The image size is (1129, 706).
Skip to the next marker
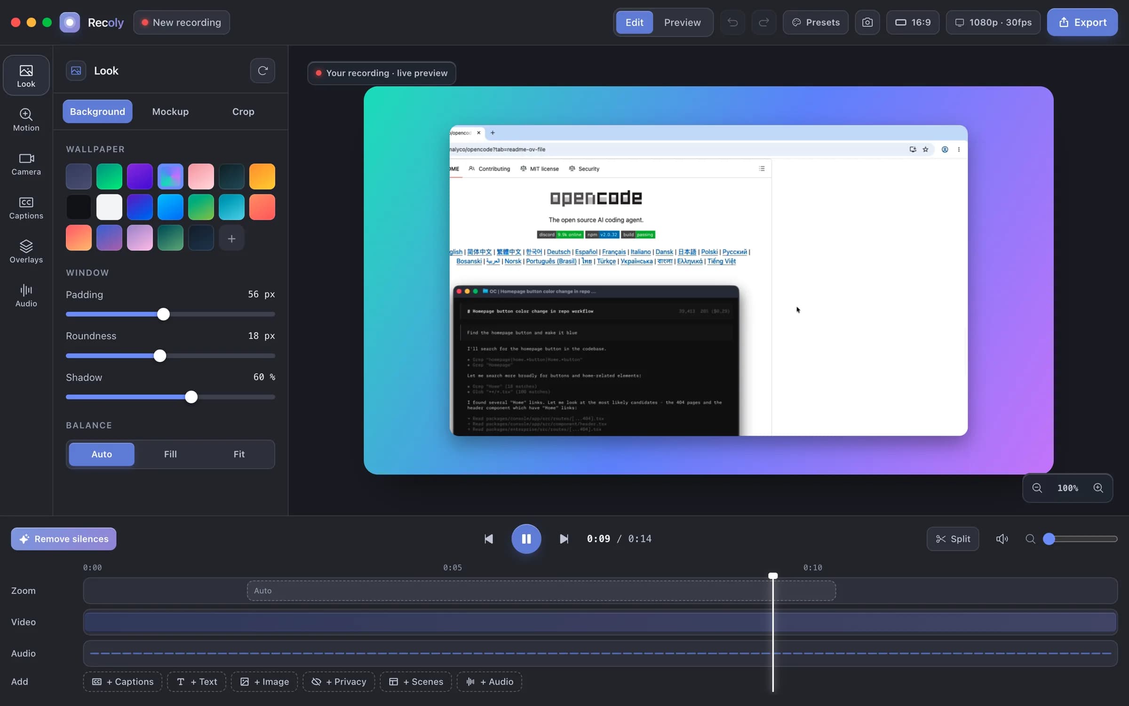564,539
